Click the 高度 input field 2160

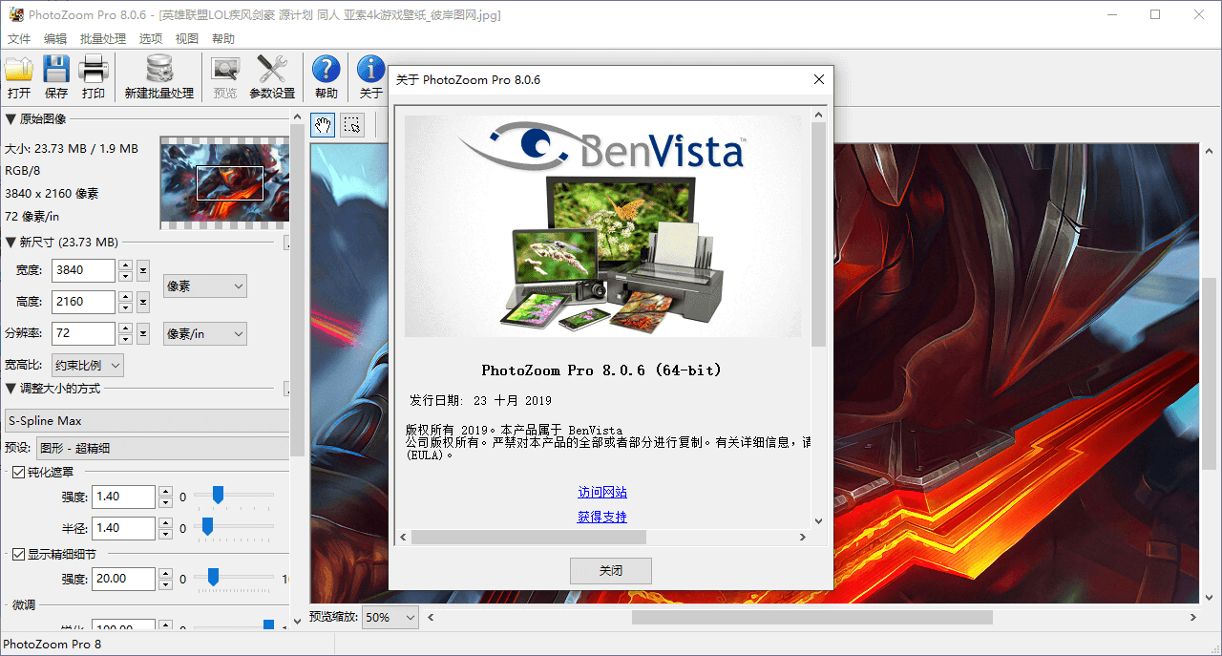83,302
